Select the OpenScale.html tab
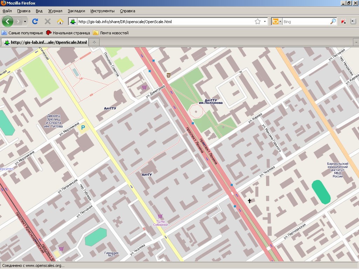The image size is (359, 269). click(46, 42)
